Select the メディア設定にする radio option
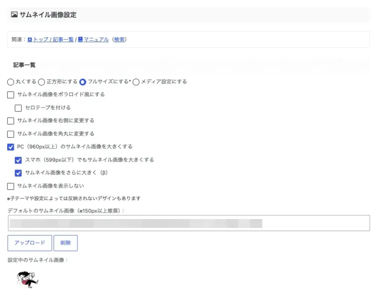Viewport: 377px width, 298px height. click(136, 82)
